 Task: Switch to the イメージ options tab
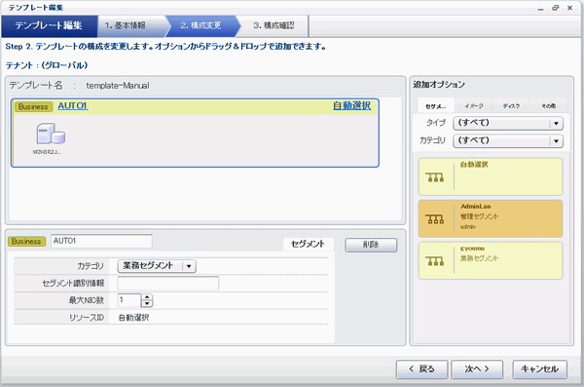point(474,106)
